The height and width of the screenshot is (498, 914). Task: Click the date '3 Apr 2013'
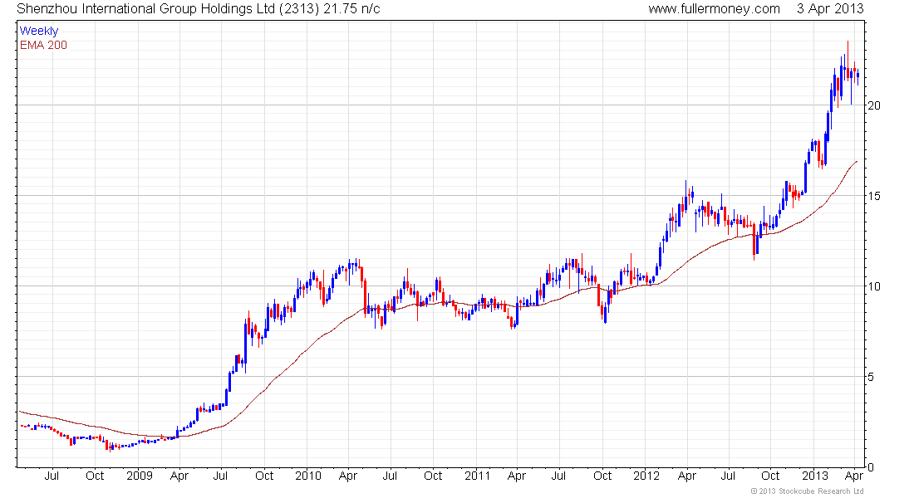[x=830, y=9]
